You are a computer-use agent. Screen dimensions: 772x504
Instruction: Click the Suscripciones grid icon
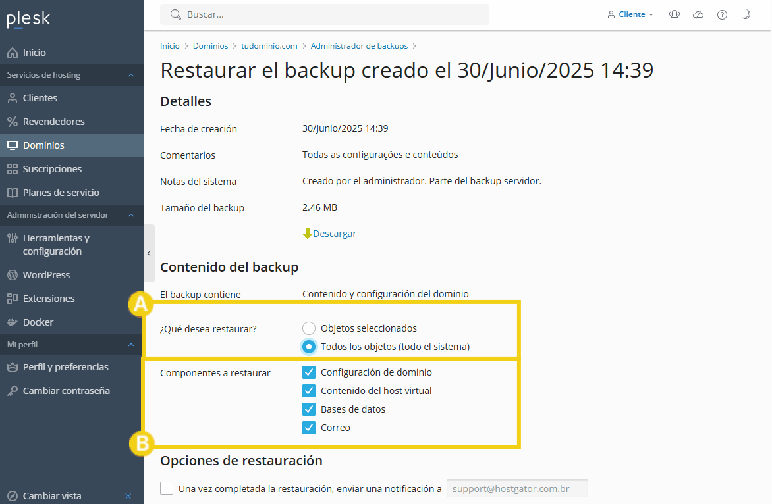click(13, 169)
